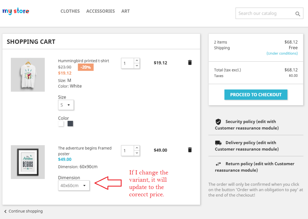Remove the Framed poster via its trash icon
The image size is (308, 219).
(x=190, y=150)
